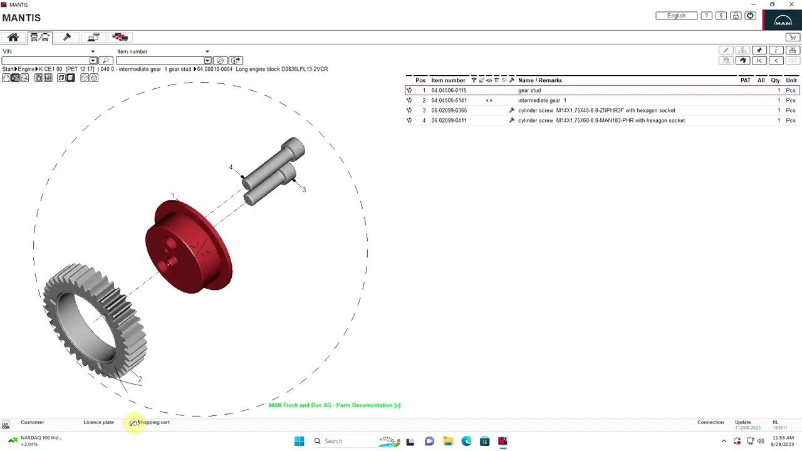Run item number search button

point(220,61)
